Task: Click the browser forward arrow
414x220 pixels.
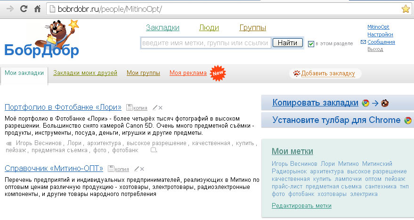Action: pyautogui.click(x=10, y=9)
